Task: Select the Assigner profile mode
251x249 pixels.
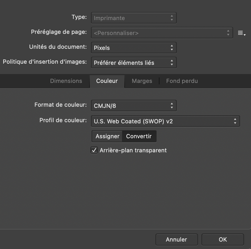Action: (x=107, y=136)
